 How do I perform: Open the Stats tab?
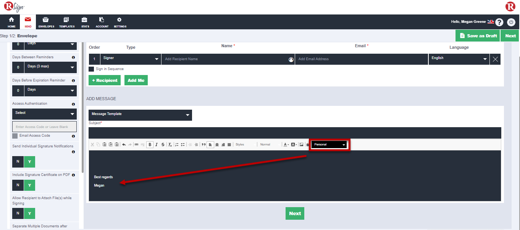pos(85,22)
